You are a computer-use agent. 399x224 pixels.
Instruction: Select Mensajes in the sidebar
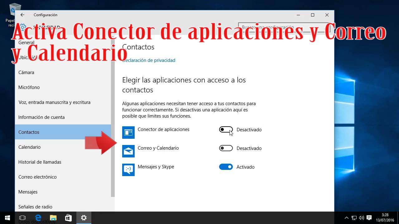[x=63, y=192]
